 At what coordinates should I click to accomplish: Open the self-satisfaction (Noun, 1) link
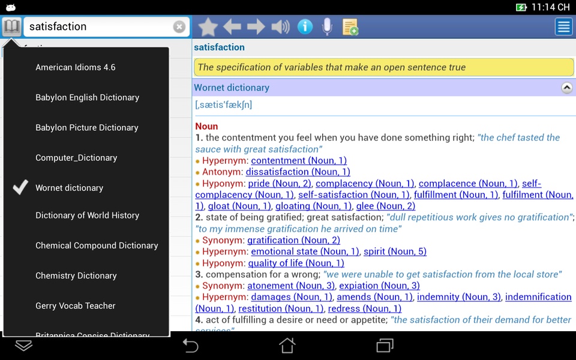(x=353, y=194)
